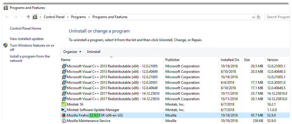Refresh the programs list
This screenshot has height=124, width=292.
258,17
